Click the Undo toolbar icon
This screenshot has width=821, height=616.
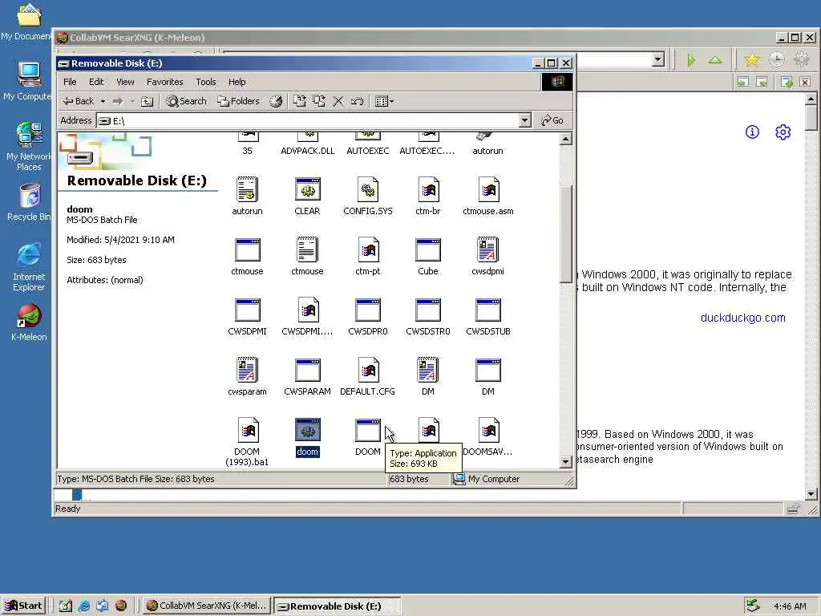coord(357,101)
